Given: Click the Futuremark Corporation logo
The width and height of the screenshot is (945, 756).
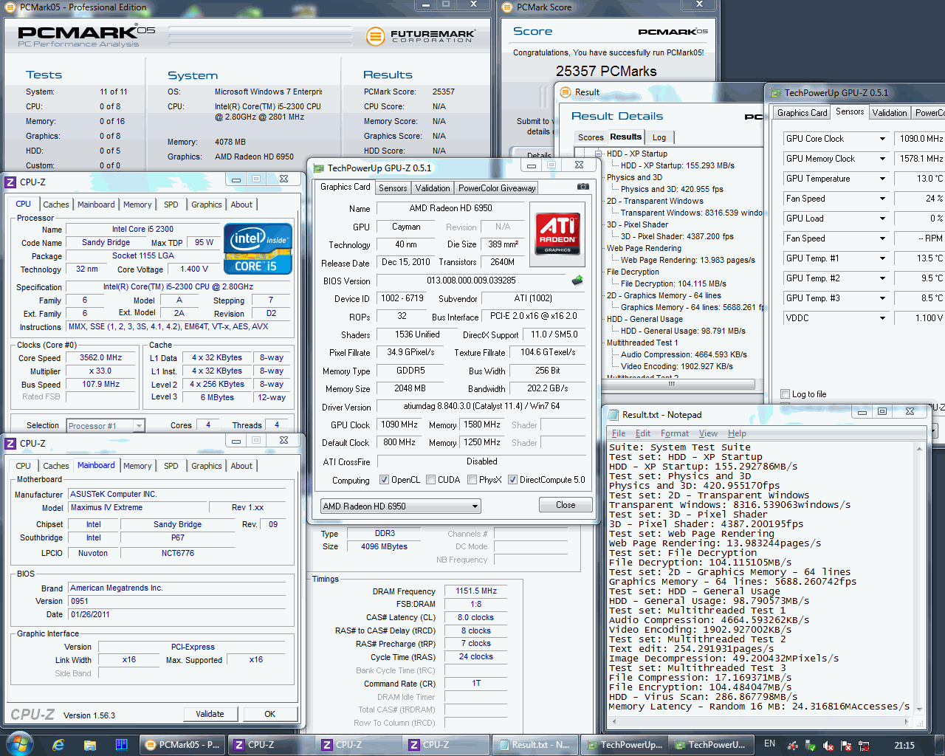Looking at the screenshot, I should click(421, 35).
